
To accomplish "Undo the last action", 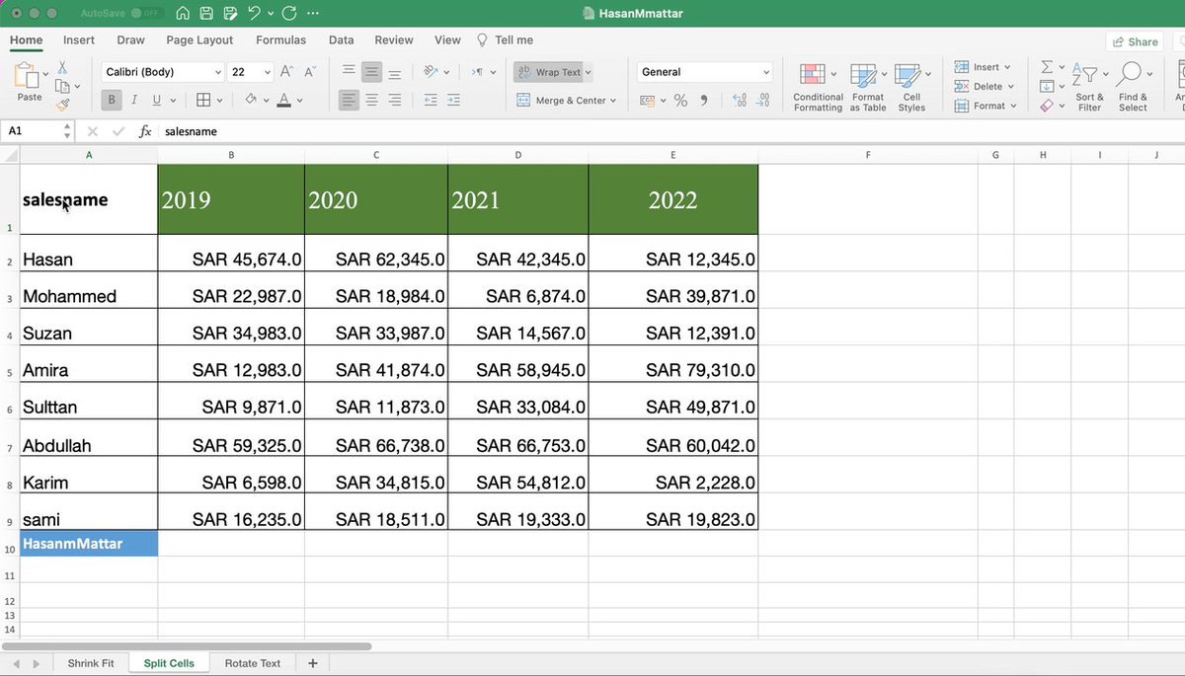I will (255, 14).
